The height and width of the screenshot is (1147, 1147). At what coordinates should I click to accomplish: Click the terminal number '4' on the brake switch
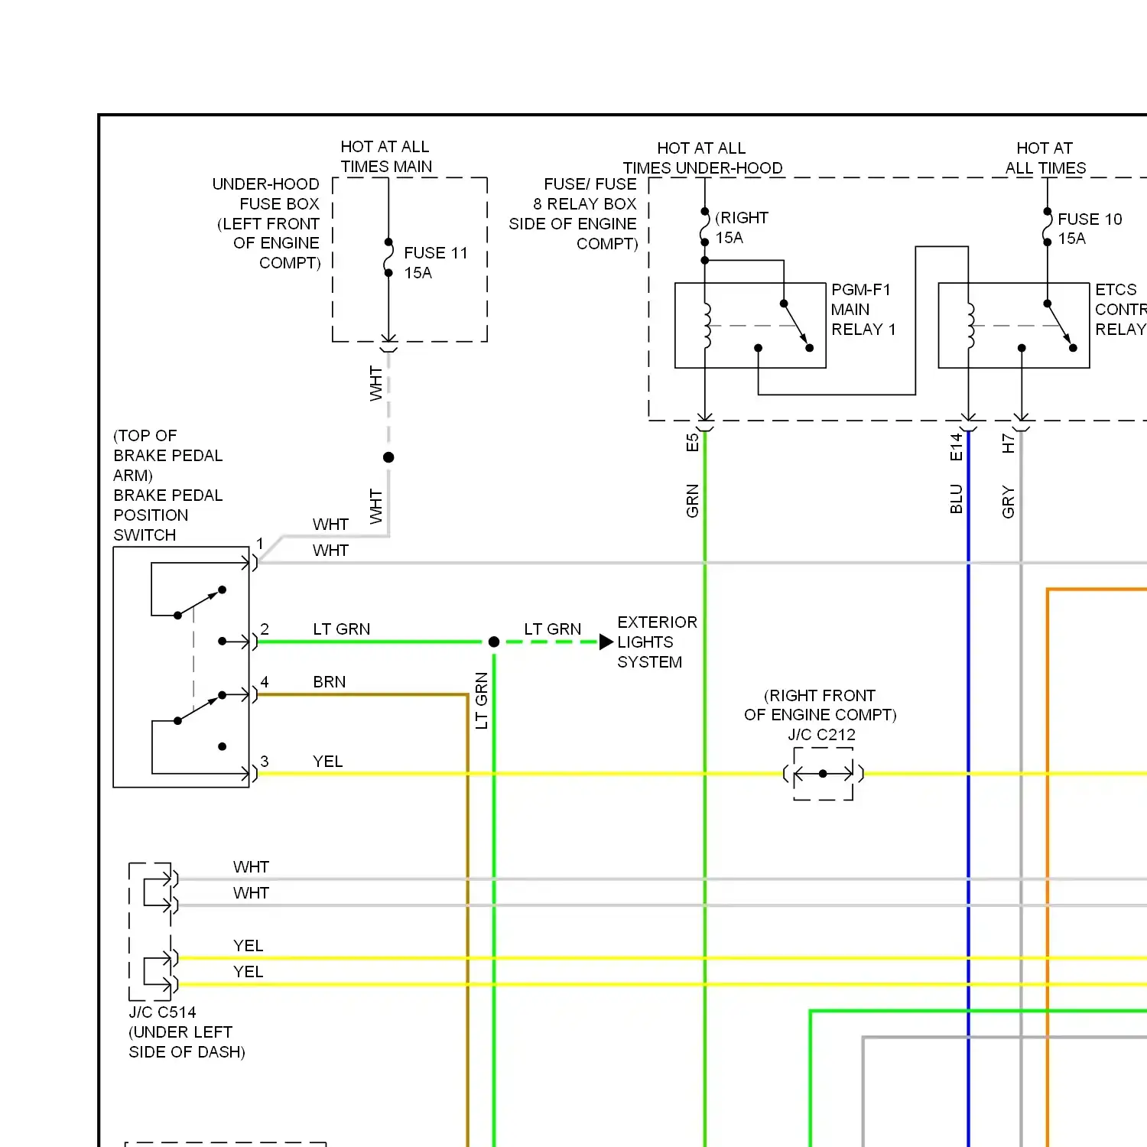(265, 682)
